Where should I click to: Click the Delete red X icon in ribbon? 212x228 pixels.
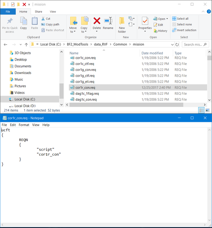click(97, 21)
